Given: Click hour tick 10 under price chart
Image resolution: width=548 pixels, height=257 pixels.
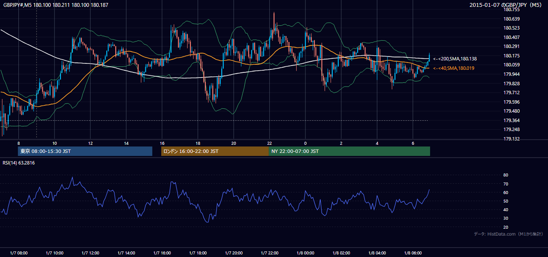Looking at the screenshot, I should 54,143.
